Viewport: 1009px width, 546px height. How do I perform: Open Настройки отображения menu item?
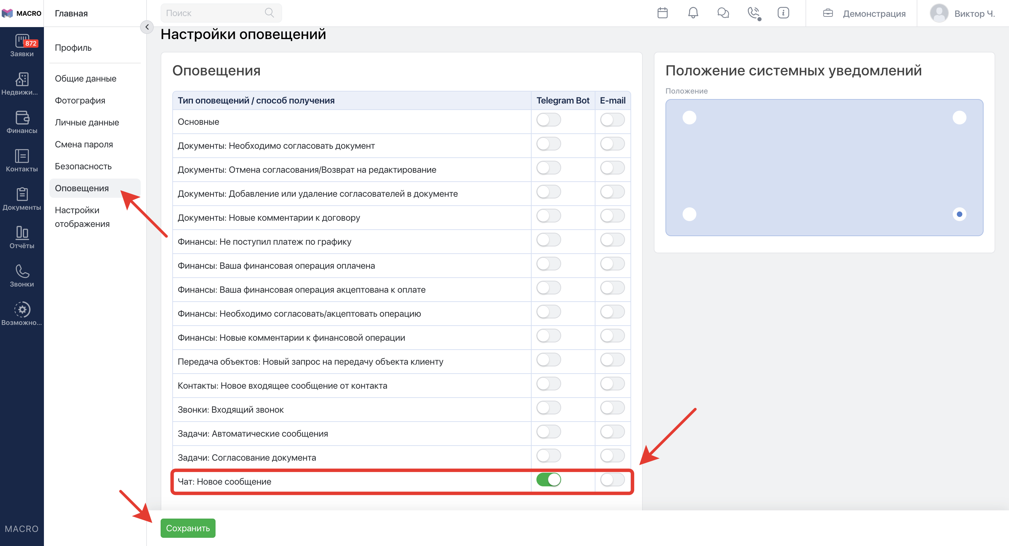click(82, 217)
